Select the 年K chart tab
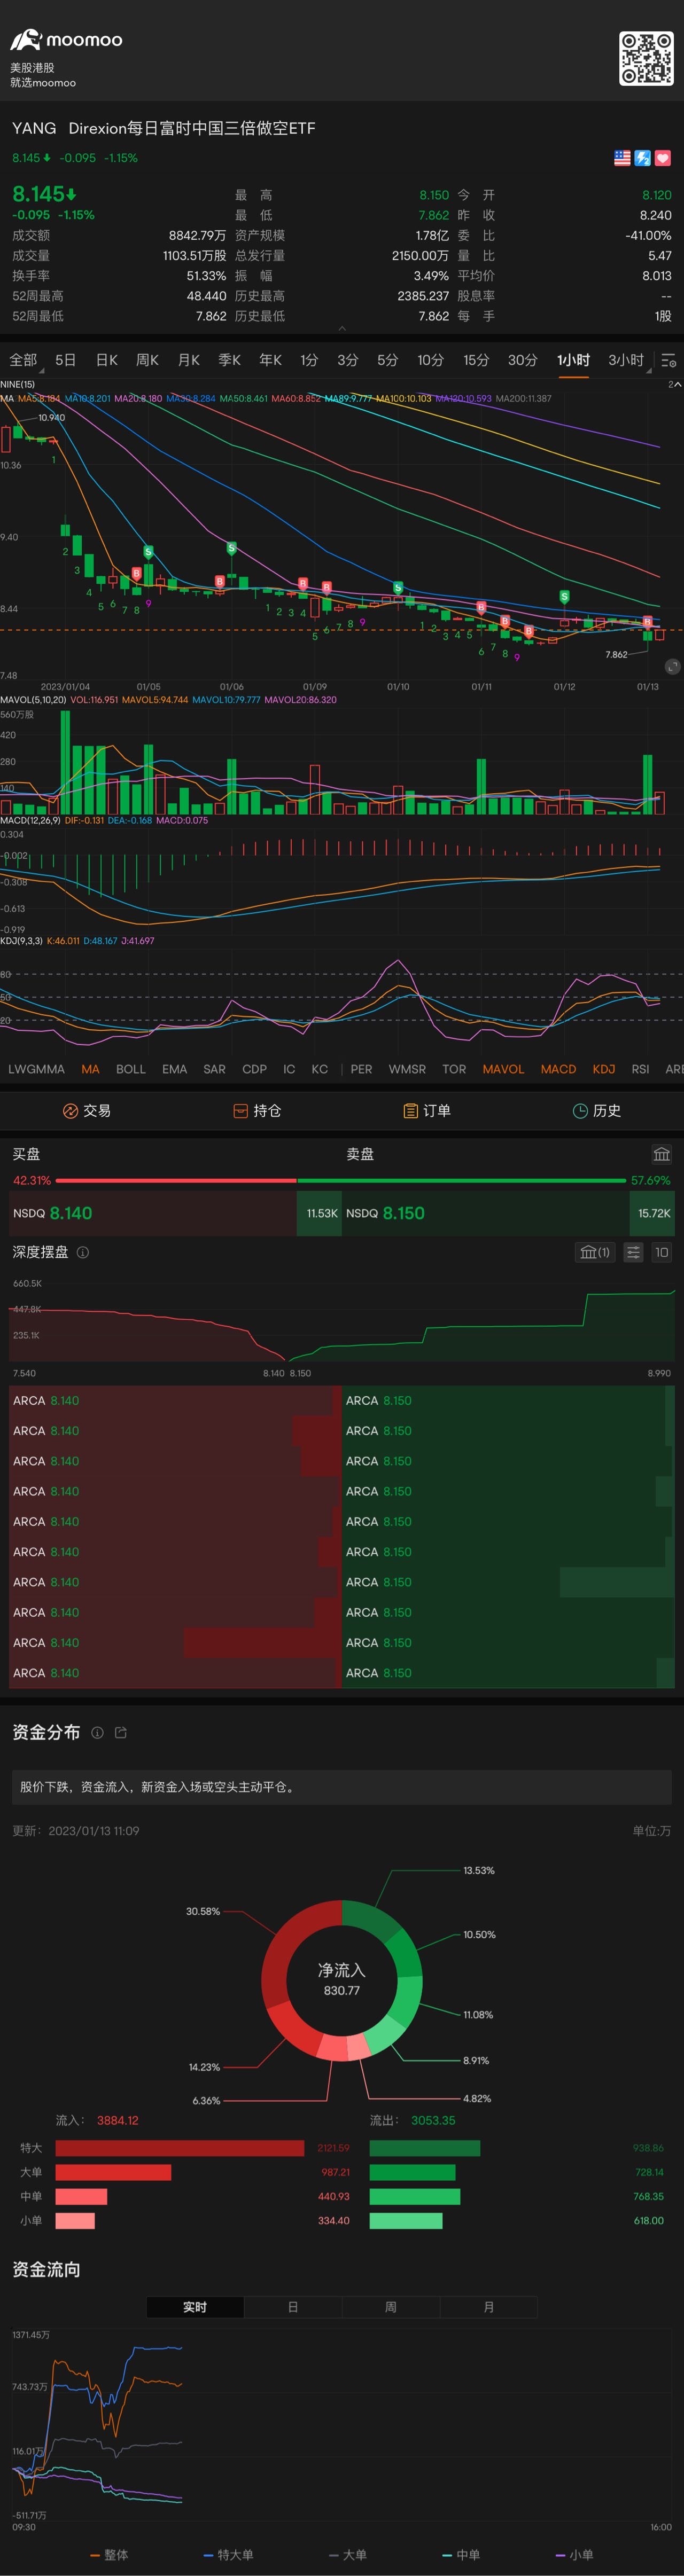684x2576 pixels. pos(270,360)
